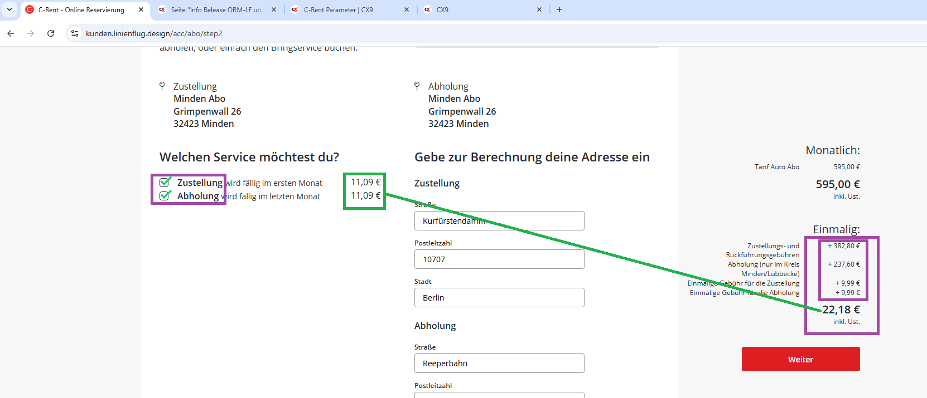927x398 pixels.
Task: Uncheck the Zustellung service checkbox
Action: point(165,183)
